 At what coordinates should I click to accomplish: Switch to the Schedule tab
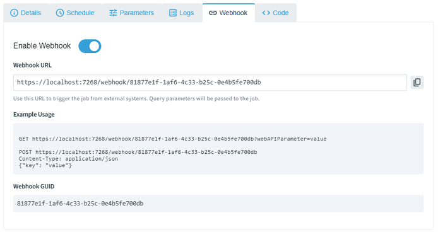(x=75, y=13)
